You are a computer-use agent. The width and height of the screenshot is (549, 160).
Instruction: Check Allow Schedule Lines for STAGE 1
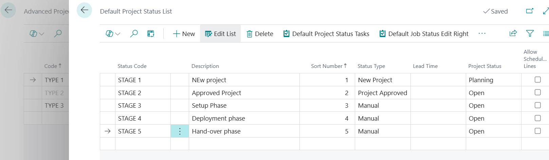[x=538, y=79]
